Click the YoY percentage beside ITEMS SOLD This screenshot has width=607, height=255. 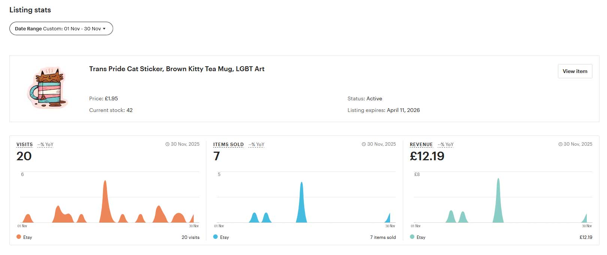256,145
